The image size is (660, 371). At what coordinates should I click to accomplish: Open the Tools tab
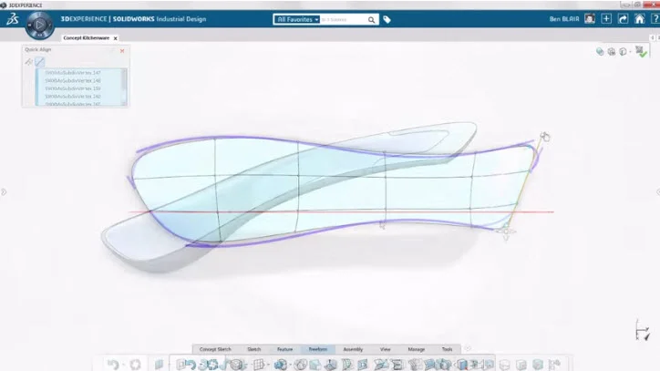pyautogui.click(x=447, y=349)
